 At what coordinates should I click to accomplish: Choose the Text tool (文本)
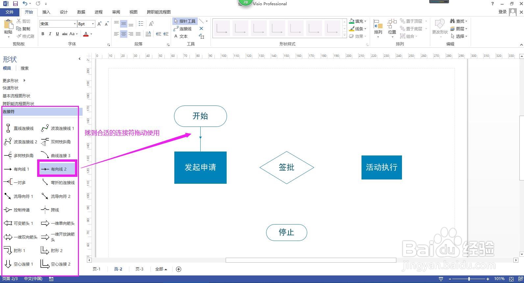tap(181, 36)
